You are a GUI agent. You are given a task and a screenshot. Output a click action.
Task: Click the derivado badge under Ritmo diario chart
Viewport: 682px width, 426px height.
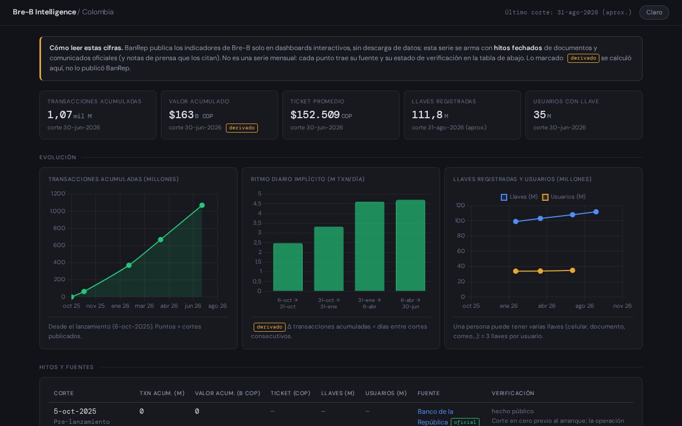click(x=270, y=327)
